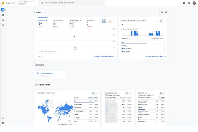
Task: Click the Switzerland row in country table
Action: click(x=86, y=108)
